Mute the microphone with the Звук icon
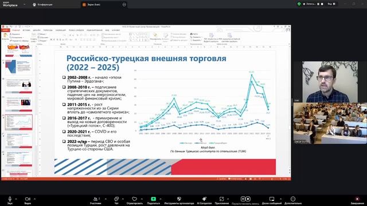The height and width of the screenshot is (206, 367). click(x=10, y=199)
